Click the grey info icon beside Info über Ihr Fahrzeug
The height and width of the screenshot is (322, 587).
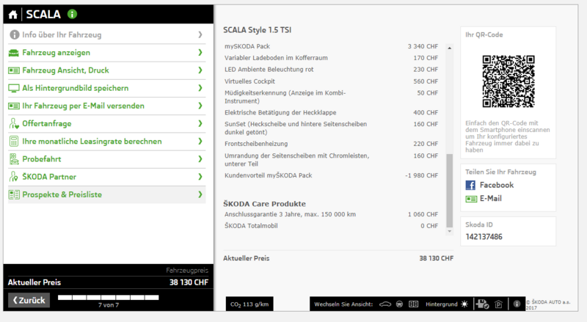14,34
